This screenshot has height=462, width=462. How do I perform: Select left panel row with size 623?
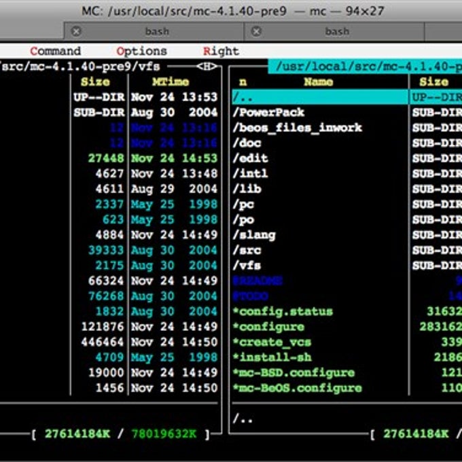109,220
